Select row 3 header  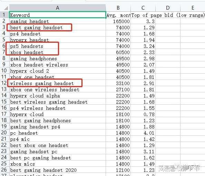pos(4,27)
